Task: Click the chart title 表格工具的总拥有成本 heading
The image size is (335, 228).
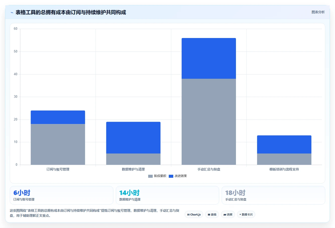Action: click(71, 12)
